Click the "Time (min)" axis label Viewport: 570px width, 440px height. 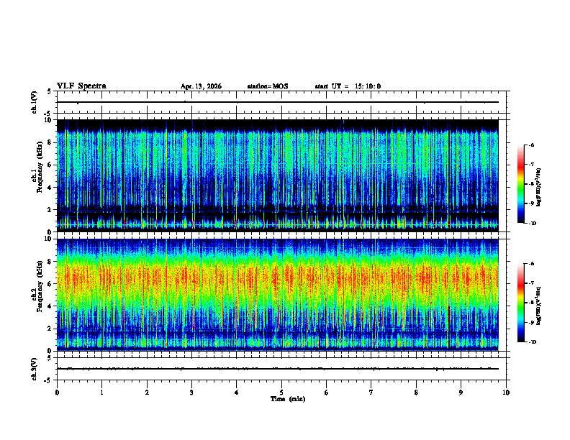click(x=288, y=399)
